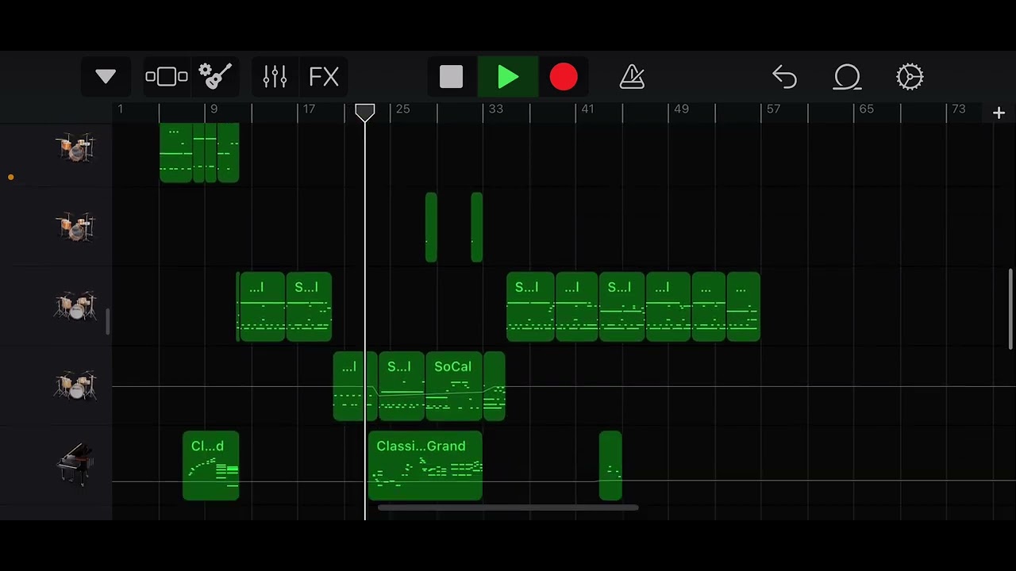
Task: Select last region on third drum track
Action: coord(744,307)
